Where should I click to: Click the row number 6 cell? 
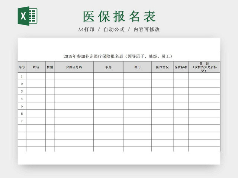click(x=22, y=113)
